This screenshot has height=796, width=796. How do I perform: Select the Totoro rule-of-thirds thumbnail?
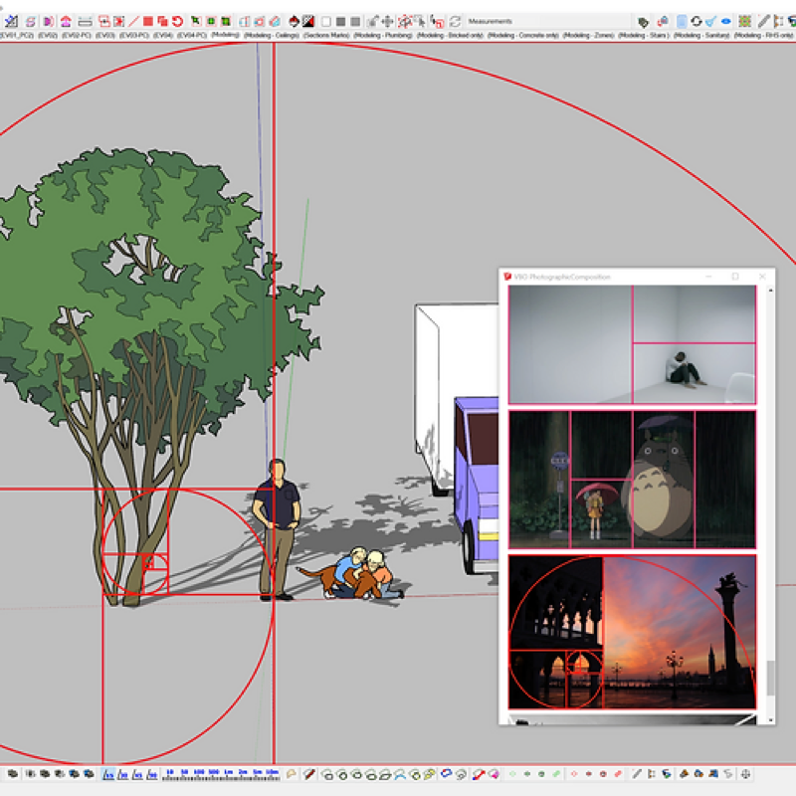point(632,479)
